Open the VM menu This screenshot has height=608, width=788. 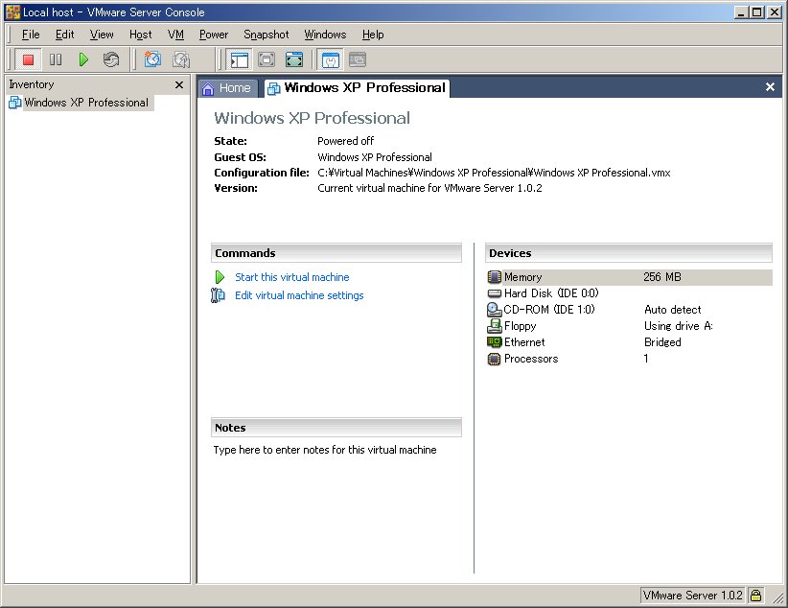(175, 35)
